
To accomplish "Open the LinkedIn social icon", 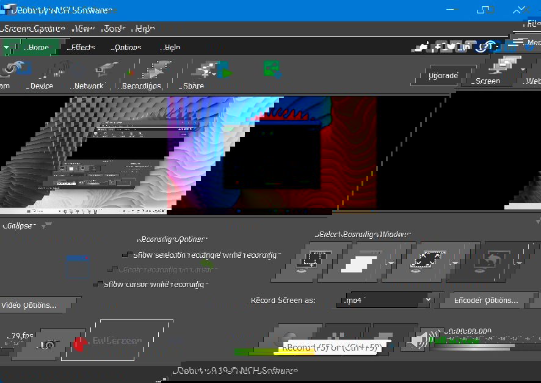I will pos(465,46).
